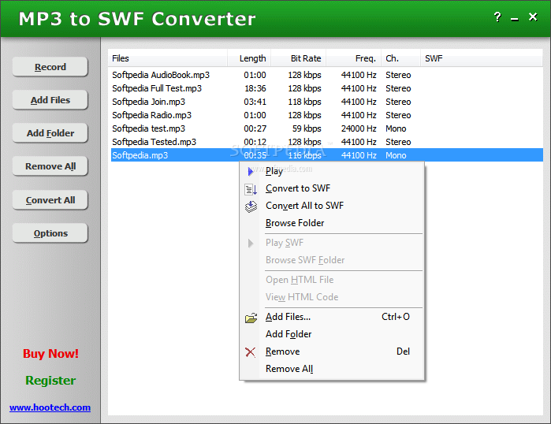The image size is (551, 424).
Task: Choose Remove Del menu entry
Action: [x=332, y=351]
